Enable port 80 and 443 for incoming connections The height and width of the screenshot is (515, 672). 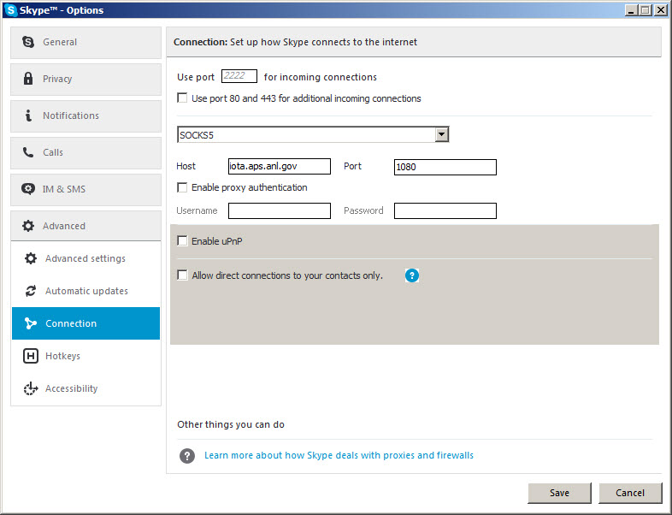pos(182,98)
